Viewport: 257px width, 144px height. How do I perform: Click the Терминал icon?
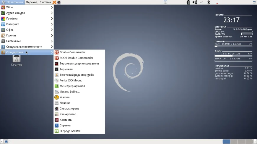tap(56, 69)
